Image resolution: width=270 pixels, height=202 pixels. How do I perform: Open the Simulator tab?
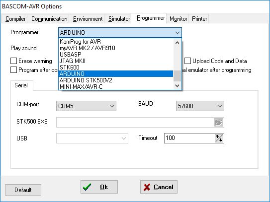(119, 19)
